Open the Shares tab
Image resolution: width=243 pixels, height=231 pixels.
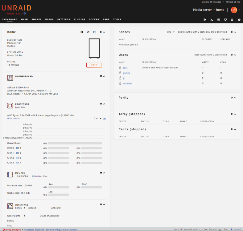(x=37, y=19)
